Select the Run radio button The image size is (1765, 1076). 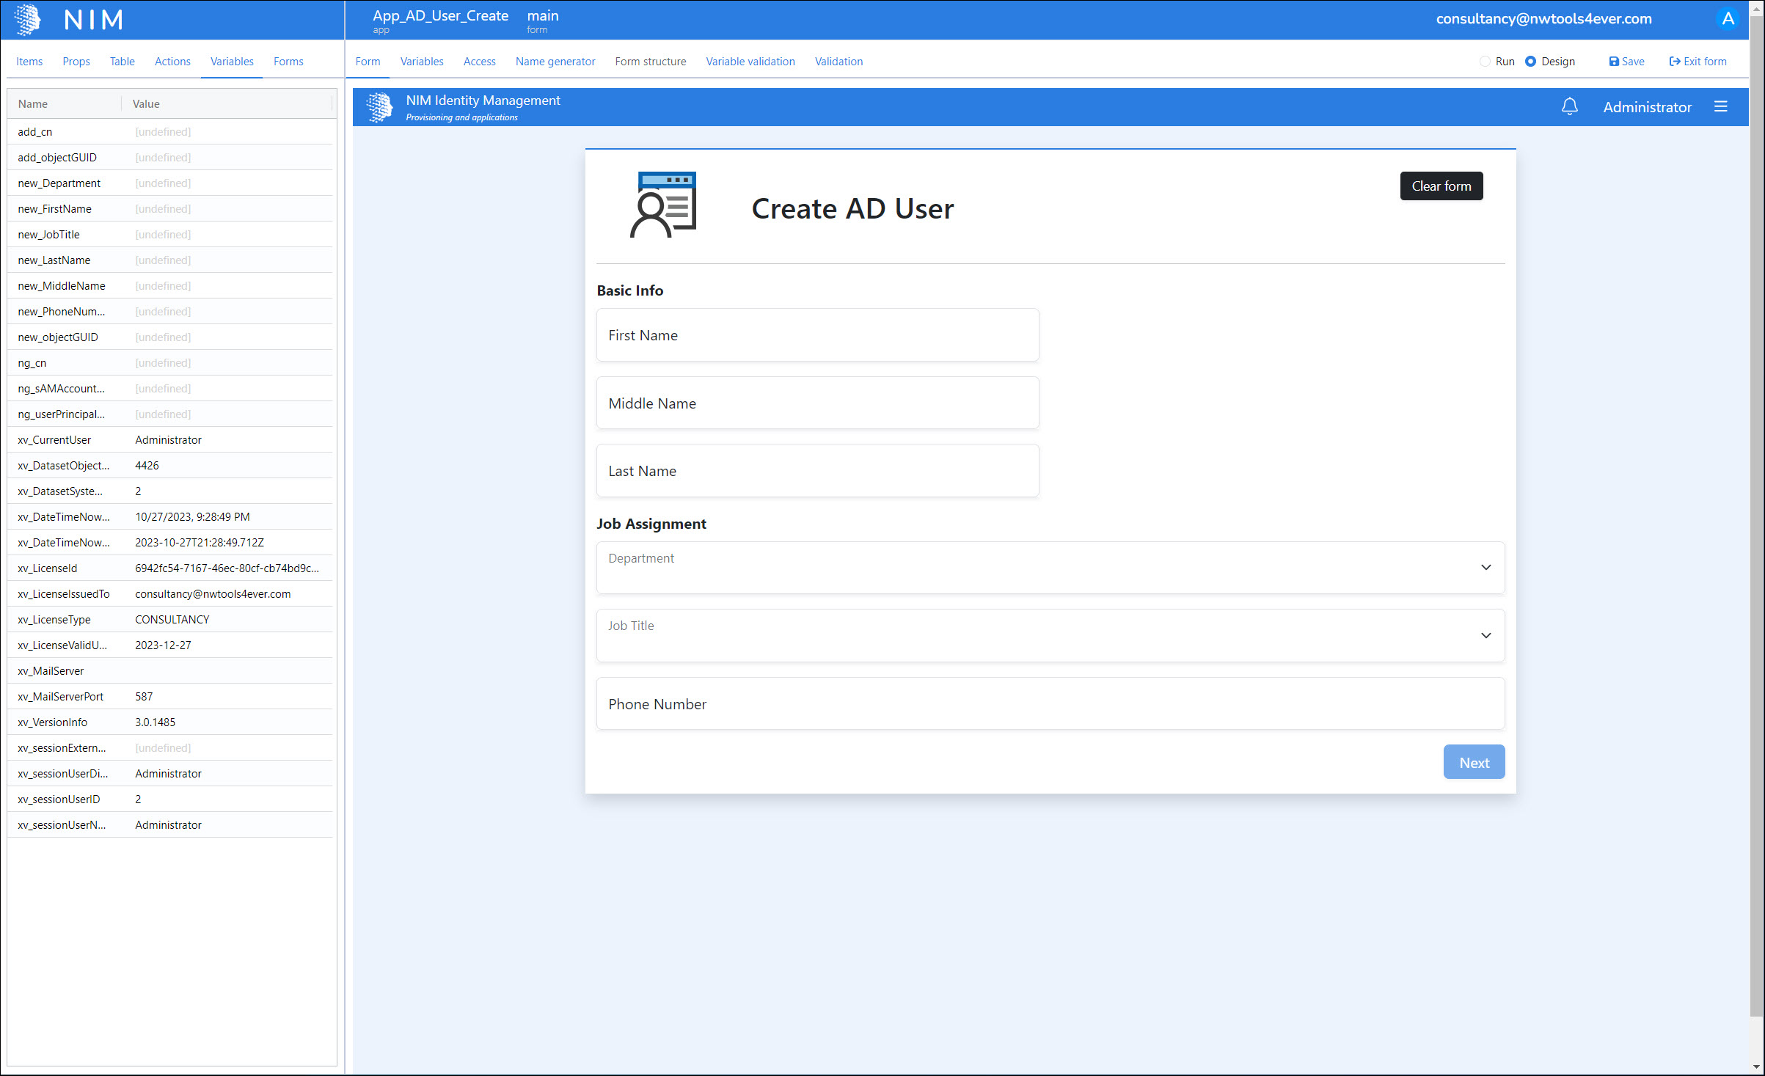(1485, 62)
